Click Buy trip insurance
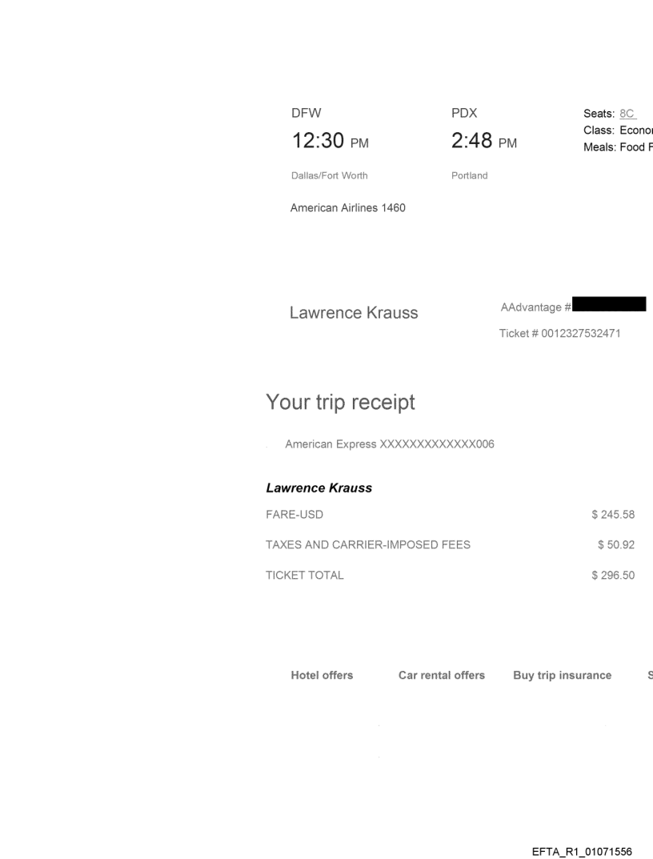653x859 pixels. coord(562,675)
